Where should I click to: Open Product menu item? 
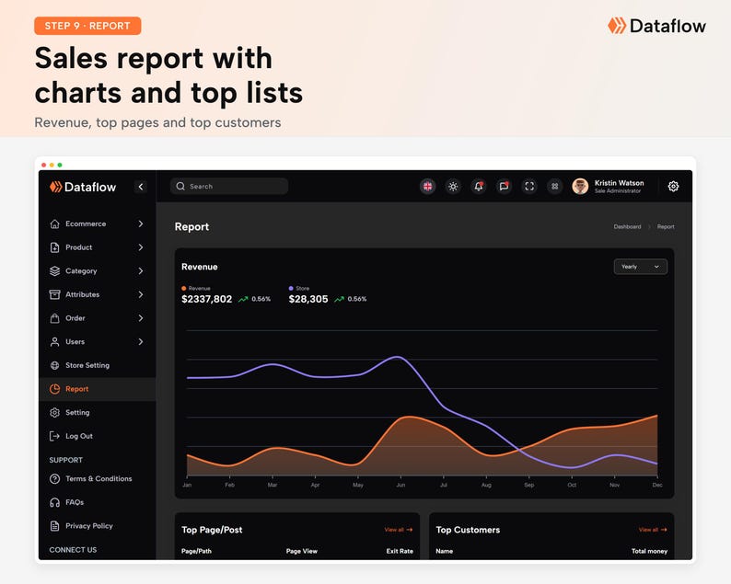[x=97, y=247]
